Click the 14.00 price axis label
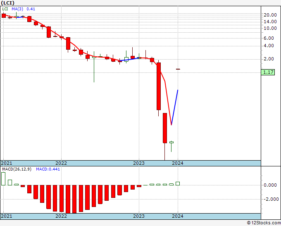The image size is (281, 226). pyautogui.click(x=270, y=22)
